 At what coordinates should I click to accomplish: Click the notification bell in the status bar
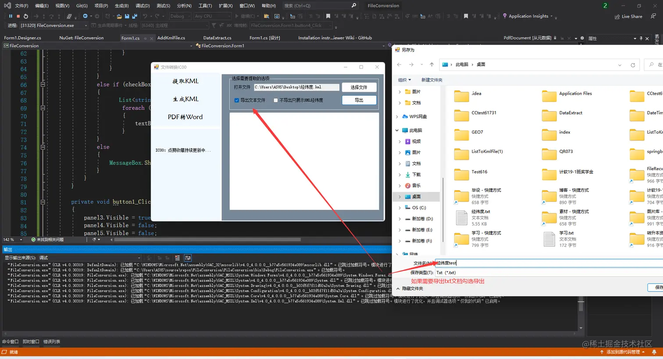(x=654, y=352)
